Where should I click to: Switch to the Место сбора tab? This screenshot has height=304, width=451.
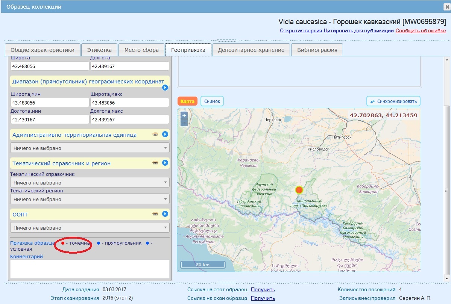pos(141,50)
